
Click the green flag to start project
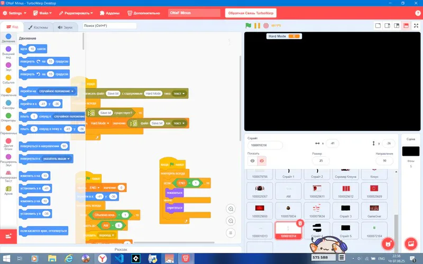click(248, 25)
